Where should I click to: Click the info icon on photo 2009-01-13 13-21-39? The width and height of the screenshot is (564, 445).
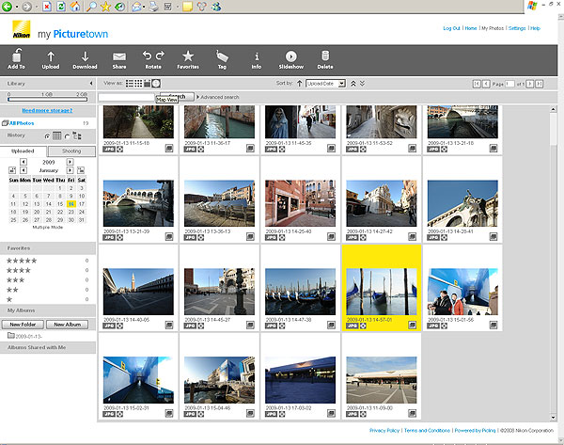(x=169, y=236)
